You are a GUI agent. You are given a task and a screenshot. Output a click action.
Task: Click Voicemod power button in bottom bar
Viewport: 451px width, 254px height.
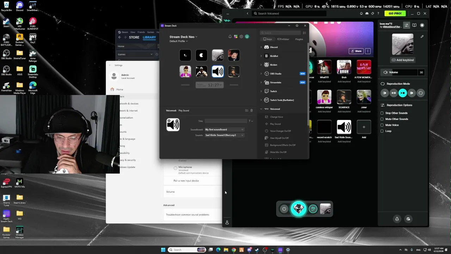tap(284, 209)
